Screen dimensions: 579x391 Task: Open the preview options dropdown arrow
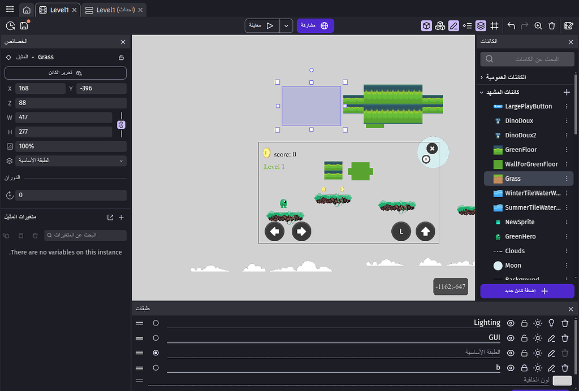pos(286,25)
